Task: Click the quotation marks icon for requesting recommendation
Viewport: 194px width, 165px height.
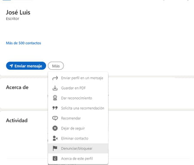Action: [55, 108]
